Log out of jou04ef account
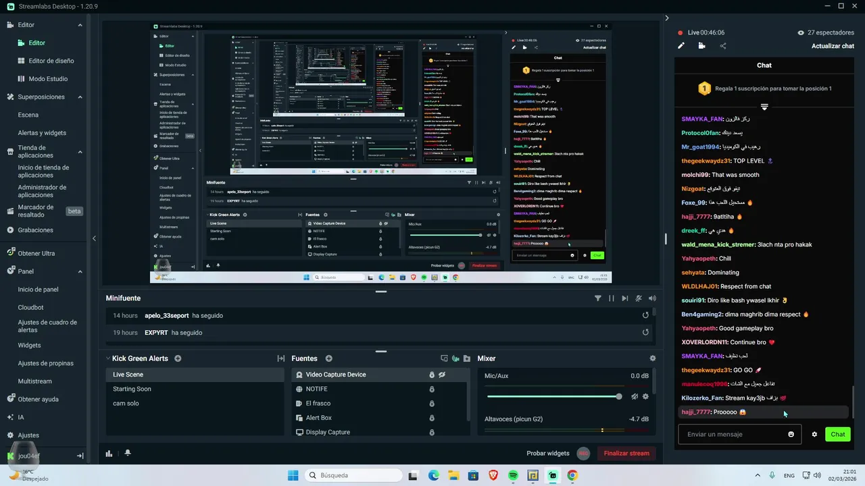865x486 pixels. coord(80,456)
